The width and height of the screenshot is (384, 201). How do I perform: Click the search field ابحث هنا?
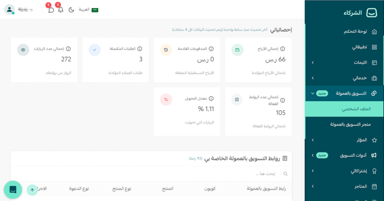(x=225, y=174)
